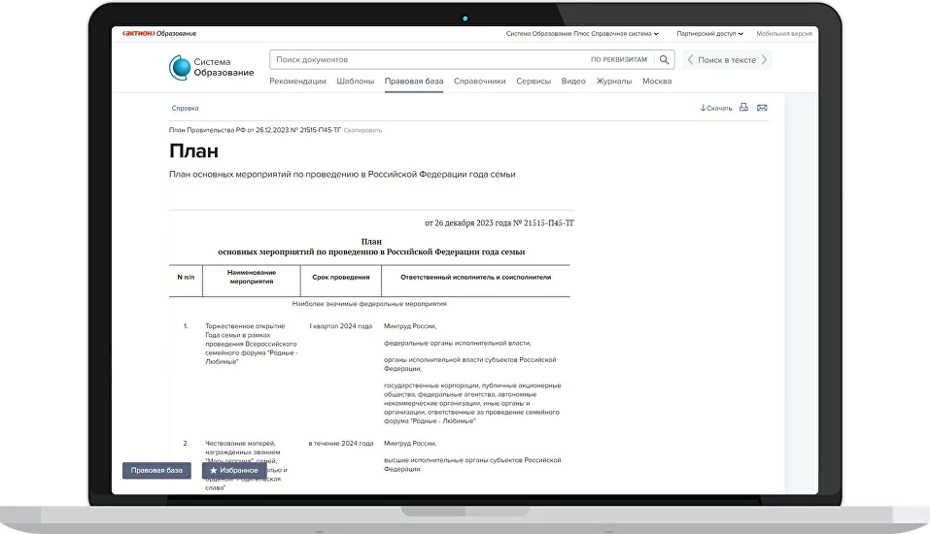Add document to Избранное
The width and height of the screenshot is (930, 534).
click(233, 470)
